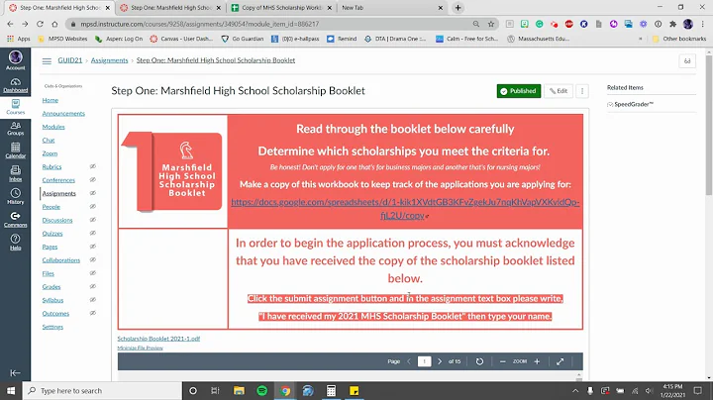This screenshot has height=400, width=713.
Task: Open Canvas Commons
Action: pos(16,220)
